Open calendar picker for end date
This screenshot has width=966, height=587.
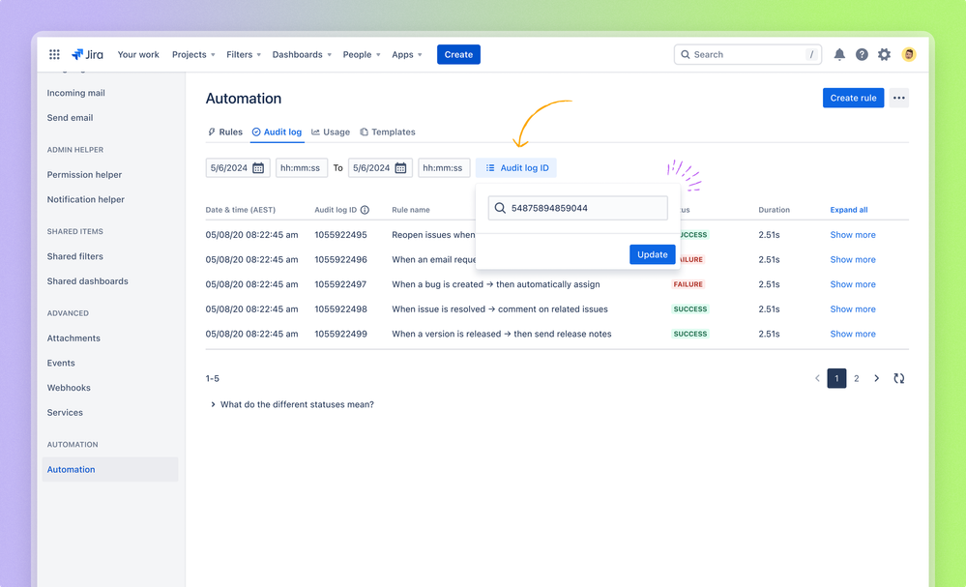400,167
